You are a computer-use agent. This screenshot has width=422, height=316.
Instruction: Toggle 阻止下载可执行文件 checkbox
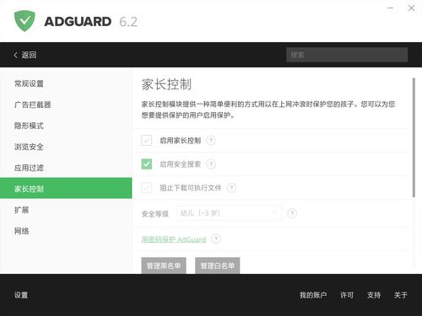147,188
